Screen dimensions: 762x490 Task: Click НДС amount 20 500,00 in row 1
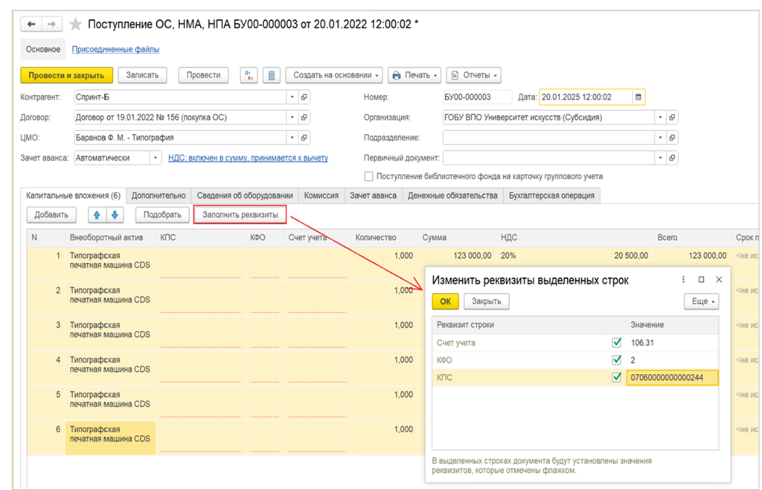[631, 256]
